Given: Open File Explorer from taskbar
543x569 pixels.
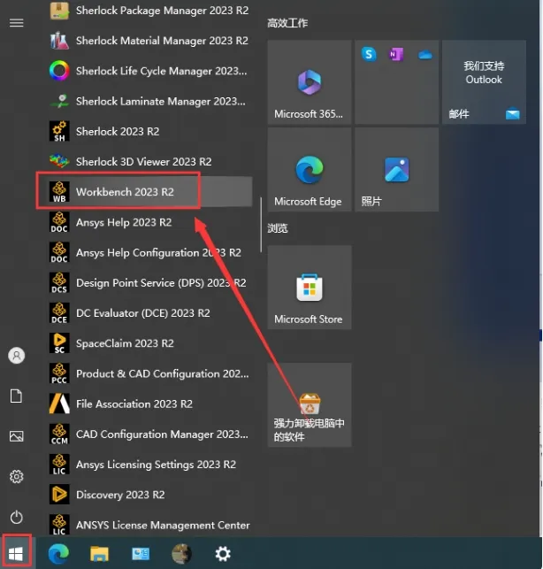Looking at the screenshot, I should pos(99,554).
